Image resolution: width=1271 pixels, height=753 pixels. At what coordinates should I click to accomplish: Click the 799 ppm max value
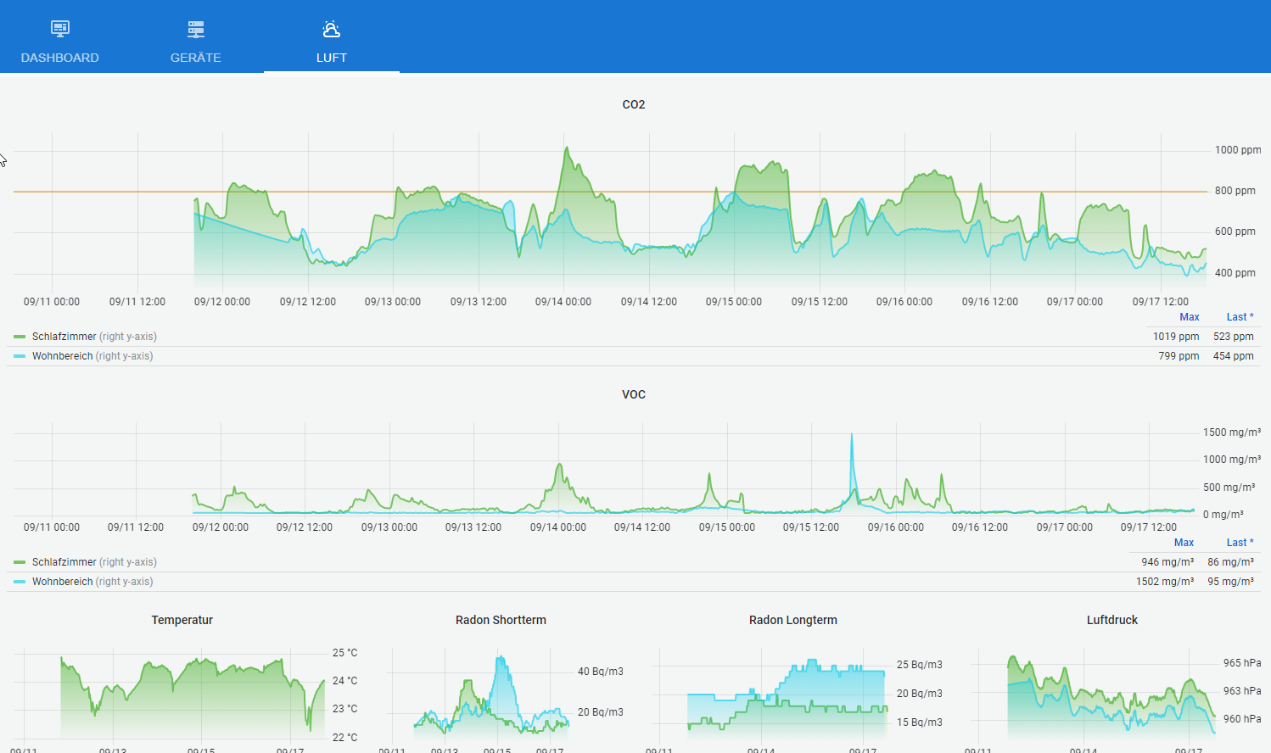point(1179,356)
